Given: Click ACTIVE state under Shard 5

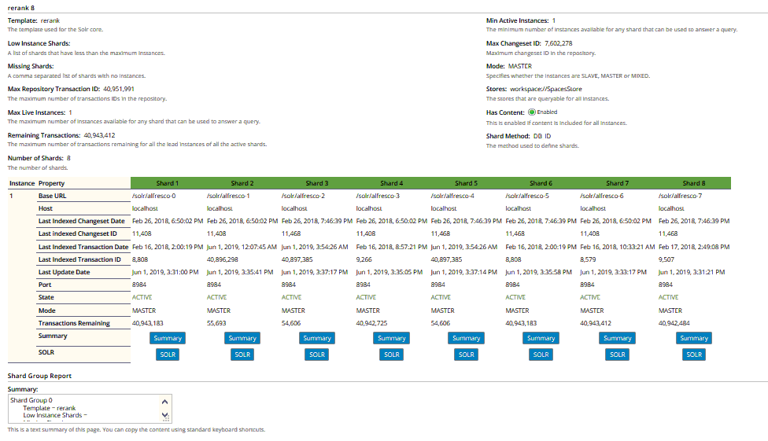Looking at the screenshot, I should tap(441, 298).
